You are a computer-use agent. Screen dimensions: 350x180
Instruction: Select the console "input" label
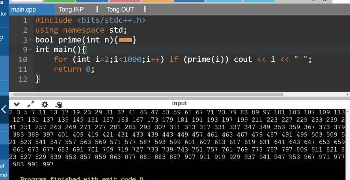[x=179, y=103]
